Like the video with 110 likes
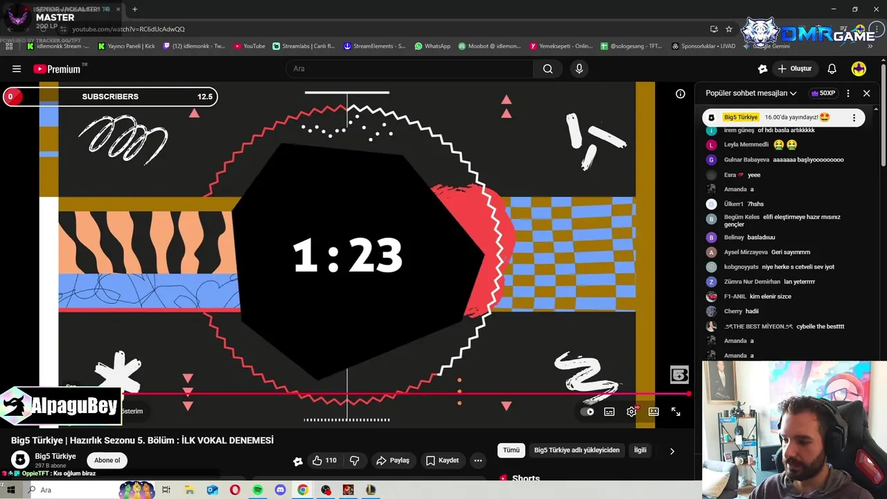 324,460
